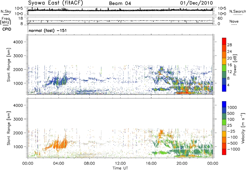This screenshot has height=170, width=246.
Task: Click the red bottom segment of velocity colorbar
Action: coord(224,152)
